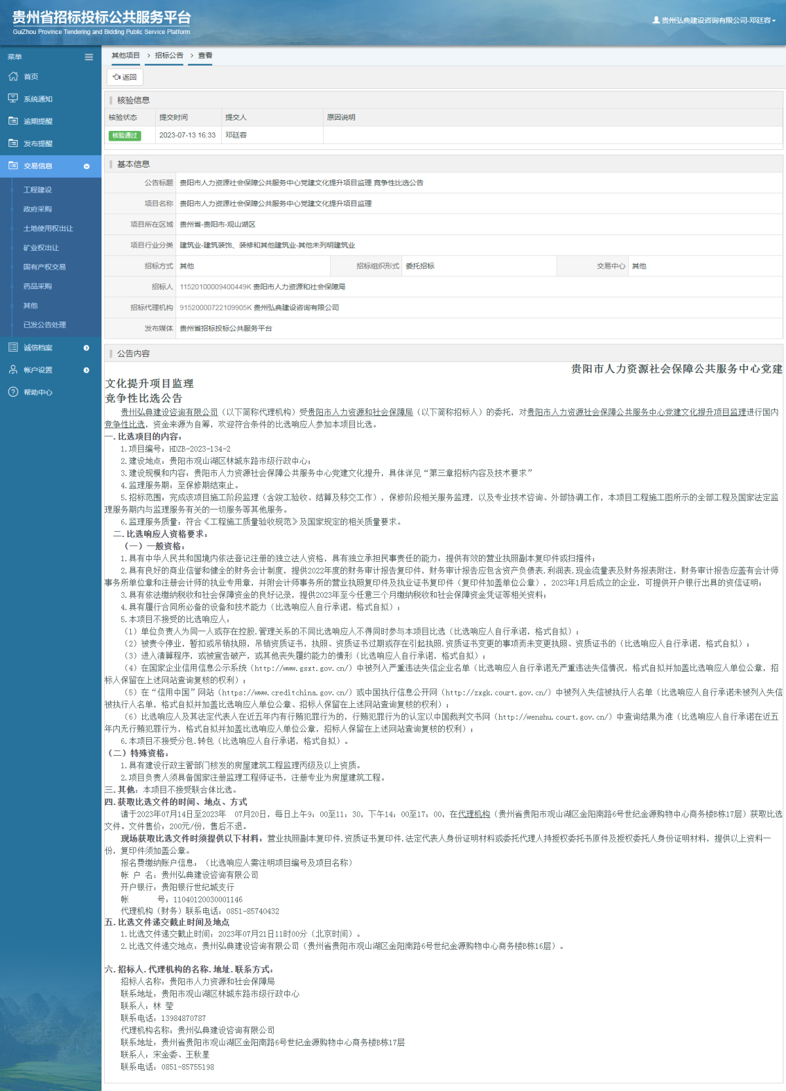Click the green 核验通过 status badge
The width and height of the screenshot is (786, 1091).
point(125,136)
